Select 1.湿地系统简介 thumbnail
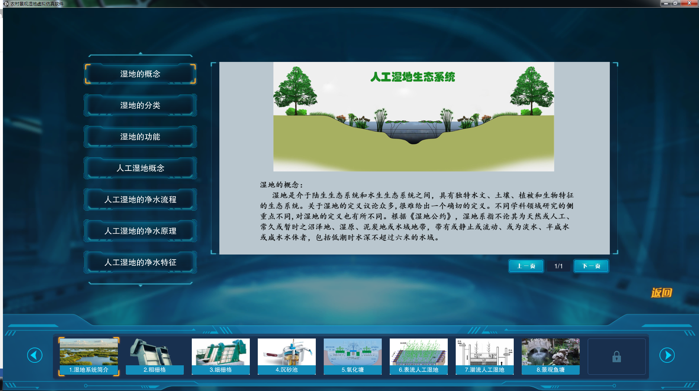This screenshot has width=699, height=391. 89,356
